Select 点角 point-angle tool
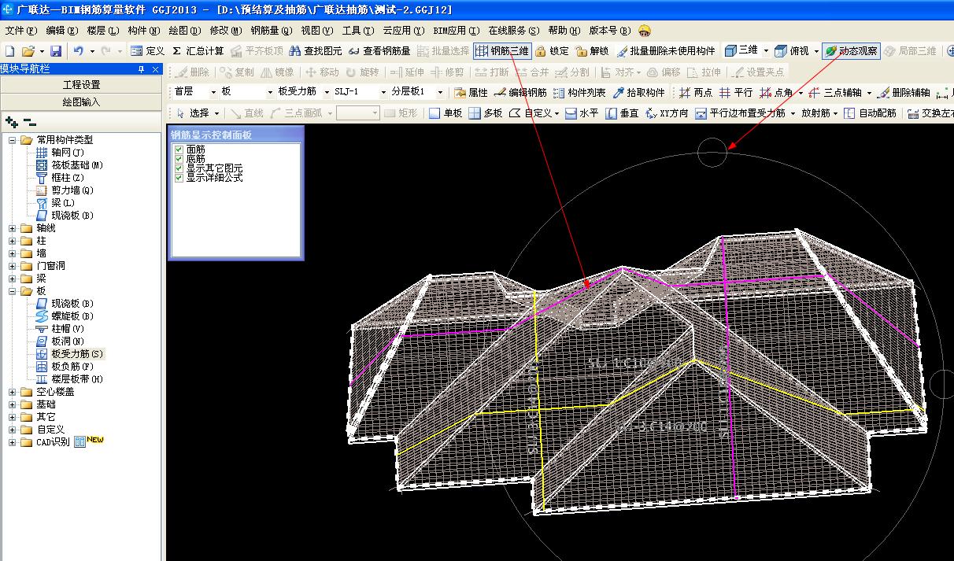Viewport: 954px width, 561px height. point(776,92)
